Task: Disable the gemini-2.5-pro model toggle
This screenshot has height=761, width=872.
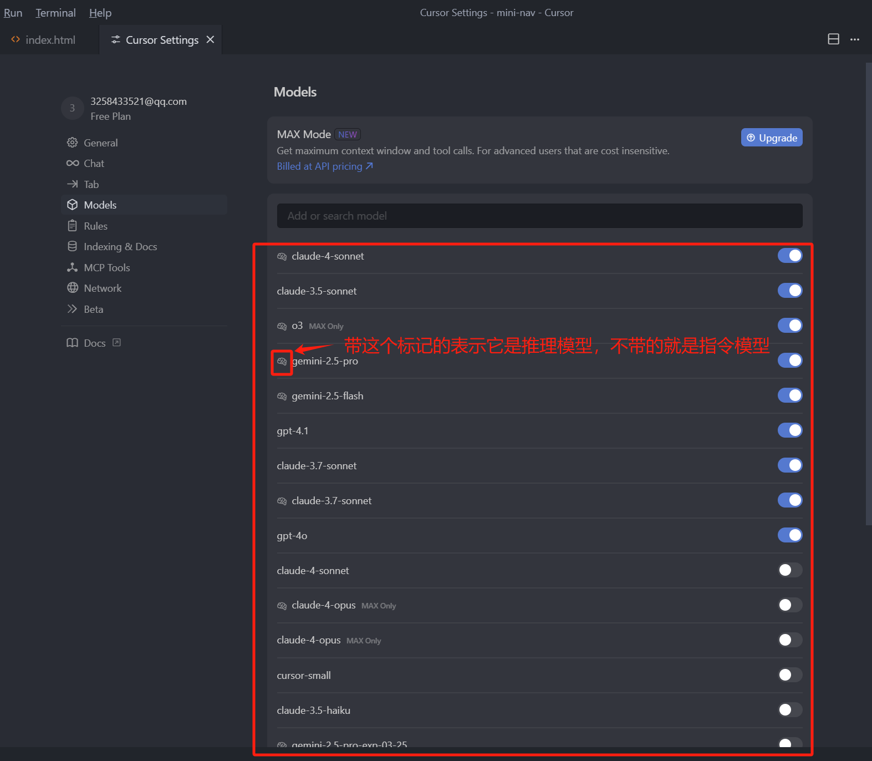Action: [x=790, y=361]
